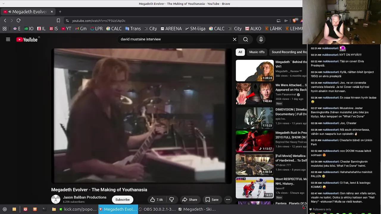
Task: Select the Music riffs filter chip
Action: [257, 52]
